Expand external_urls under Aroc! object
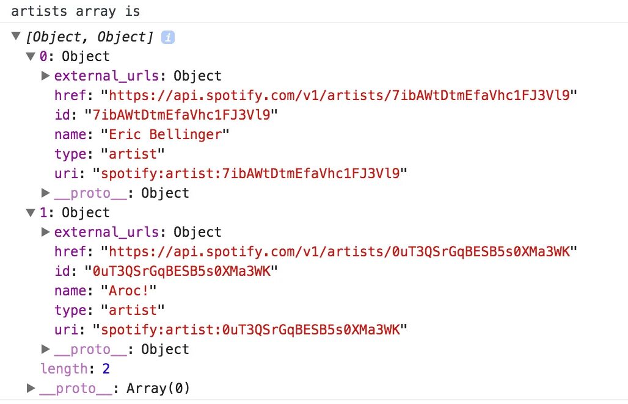Image resolution: width=628 pixels, height=404 pixels. (45, 232)
